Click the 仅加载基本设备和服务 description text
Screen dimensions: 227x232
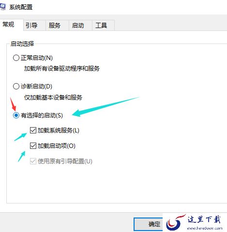pyautogui.click(x=53, y=97)
